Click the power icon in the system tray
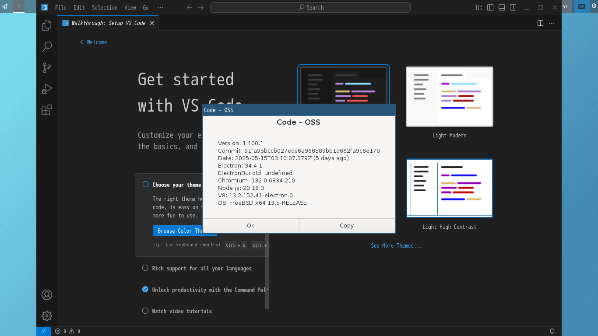Screen dimensions: 598x336 coord(594,7)
